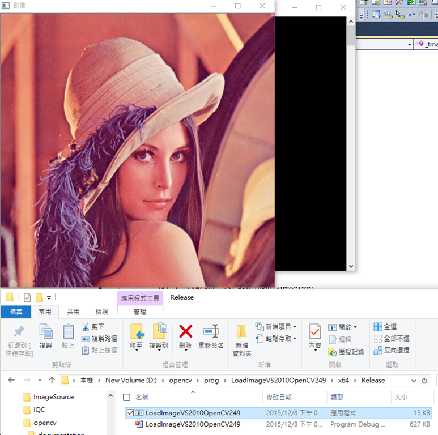
Task: Click console window scrollbar down arrow
Action: [x=351, y=266]
